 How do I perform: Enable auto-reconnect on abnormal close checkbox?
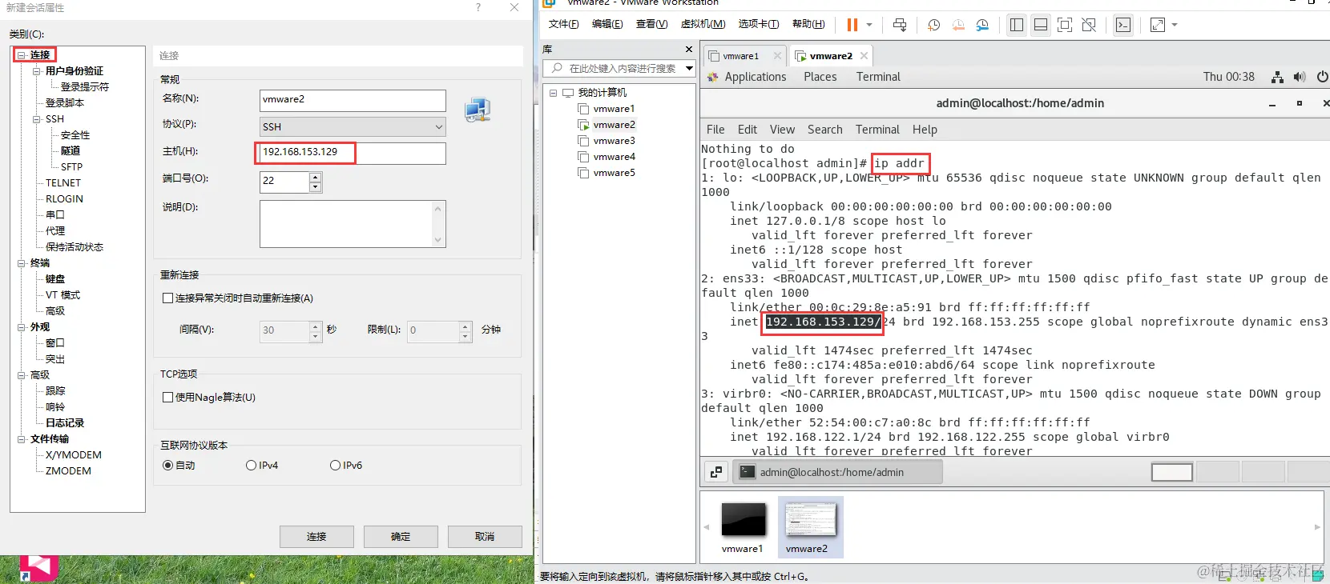pyautogui.click(x=167, y=298)
